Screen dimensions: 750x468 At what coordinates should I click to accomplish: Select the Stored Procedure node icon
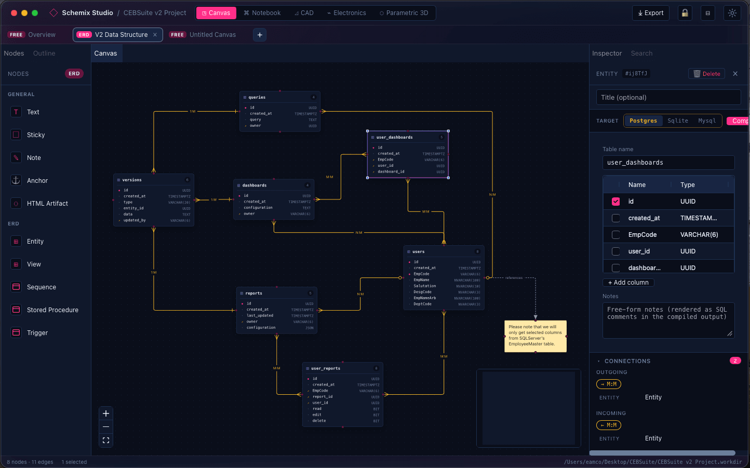(16, 310)
